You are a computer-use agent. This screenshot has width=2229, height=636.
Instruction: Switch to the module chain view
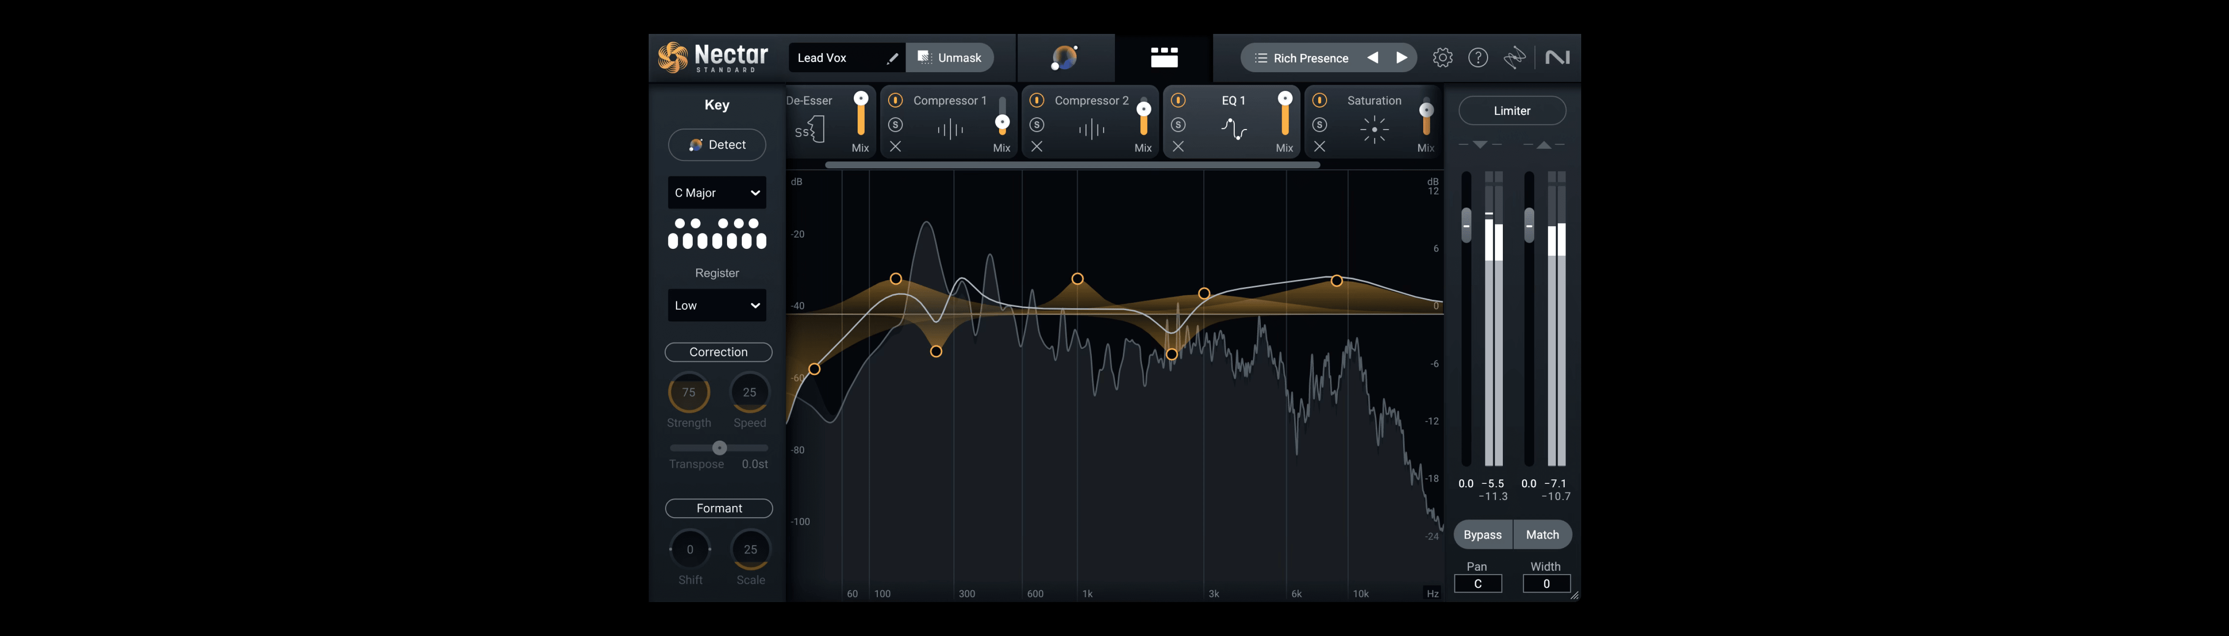pos(1164,58)
